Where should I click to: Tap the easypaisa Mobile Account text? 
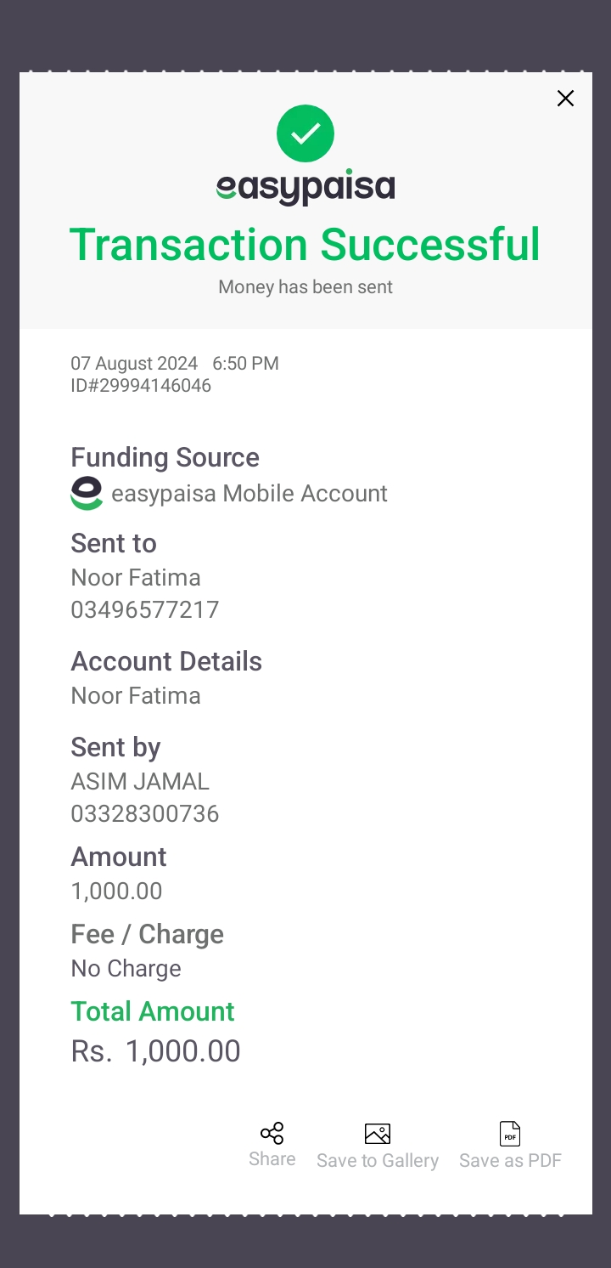tap(249, 494)
